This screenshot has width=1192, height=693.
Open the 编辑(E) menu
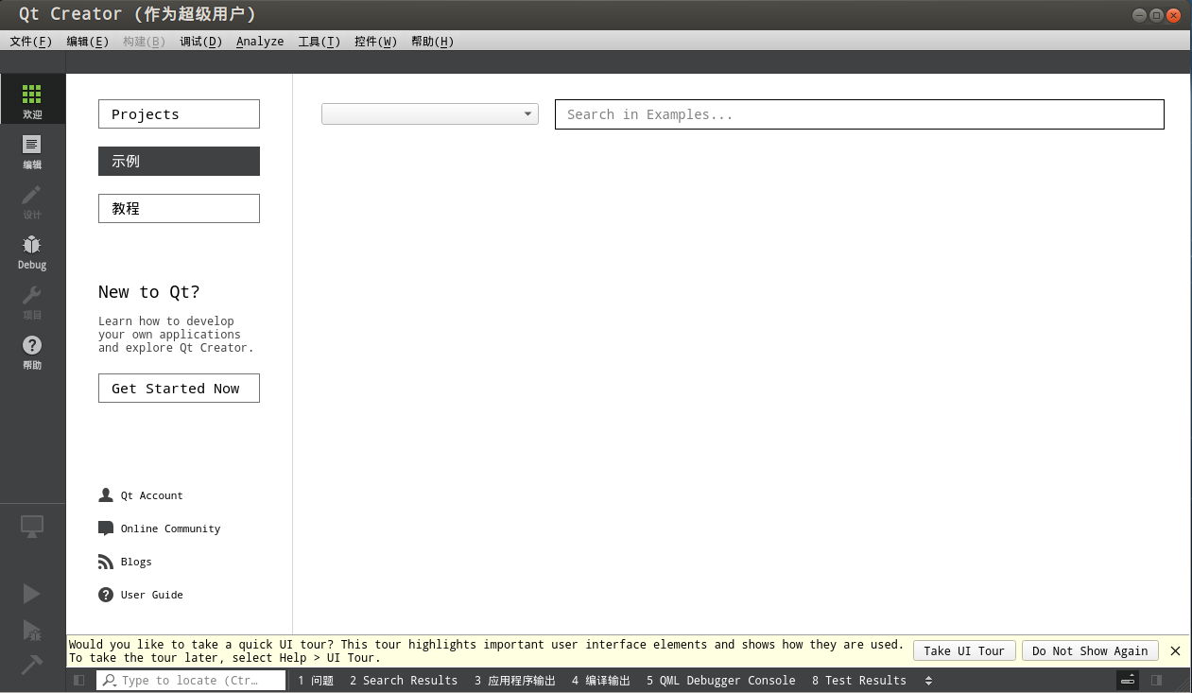88,42
